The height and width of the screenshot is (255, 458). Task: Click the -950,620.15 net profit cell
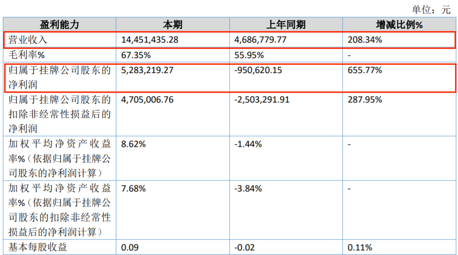coord(259,71)
